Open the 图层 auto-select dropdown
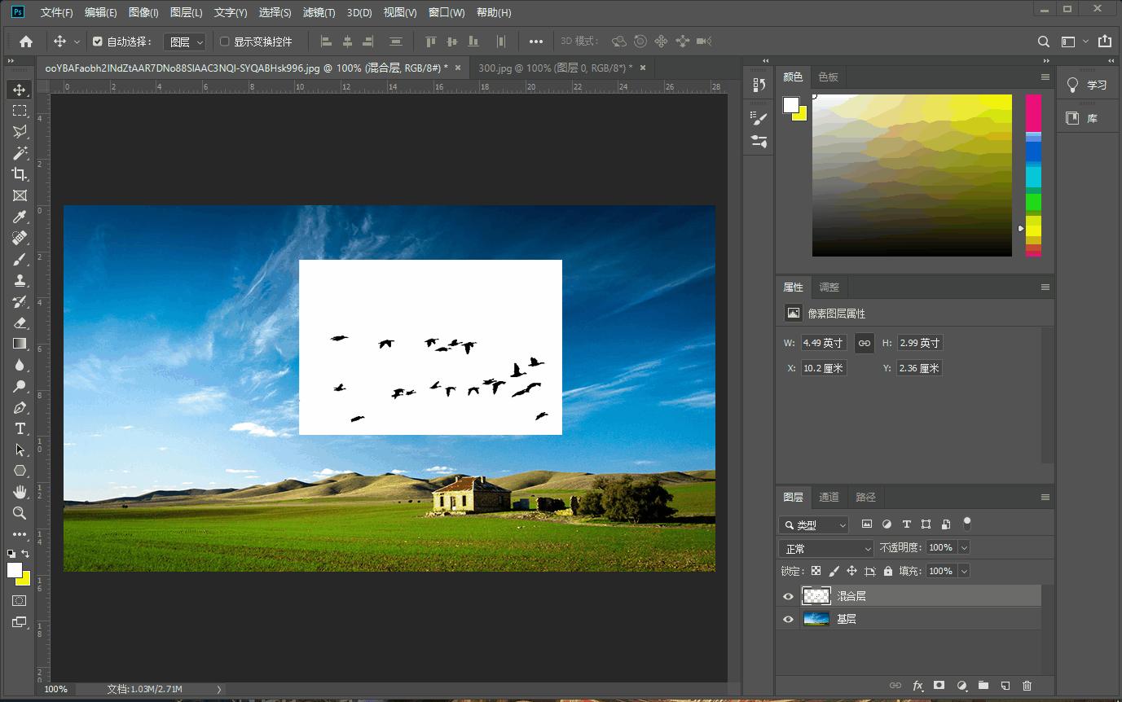Image resolution: width=1122 pixels, height=702 pixels. point(185,42)
